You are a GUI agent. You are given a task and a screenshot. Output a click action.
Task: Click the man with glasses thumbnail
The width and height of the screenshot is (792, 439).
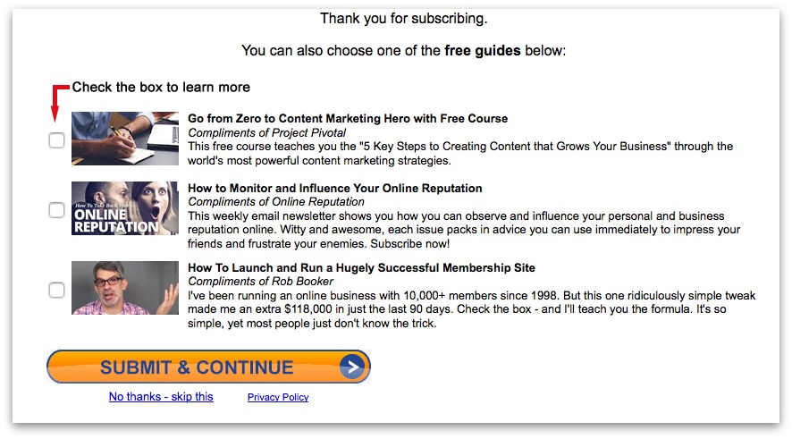pos(125,288)
